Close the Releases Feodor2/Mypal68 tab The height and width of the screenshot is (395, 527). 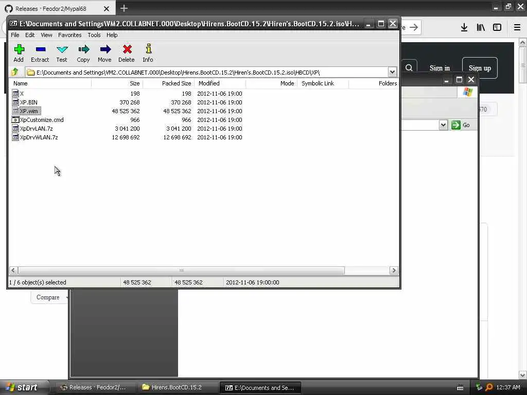coord(107,9)
